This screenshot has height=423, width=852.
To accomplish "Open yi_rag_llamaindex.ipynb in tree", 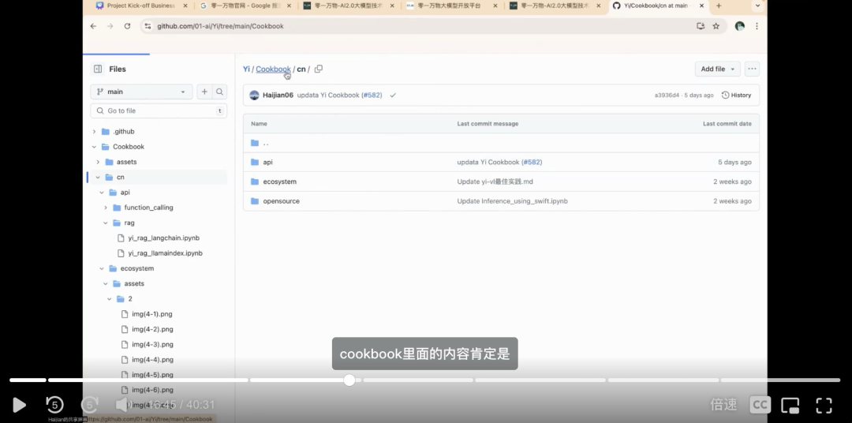I will (x=165, y=253).
